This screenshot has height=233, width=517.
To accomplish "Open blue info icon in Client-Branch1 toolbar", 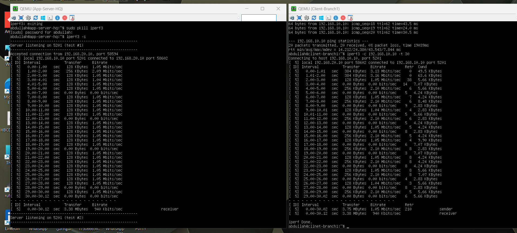I will [336, 18].
